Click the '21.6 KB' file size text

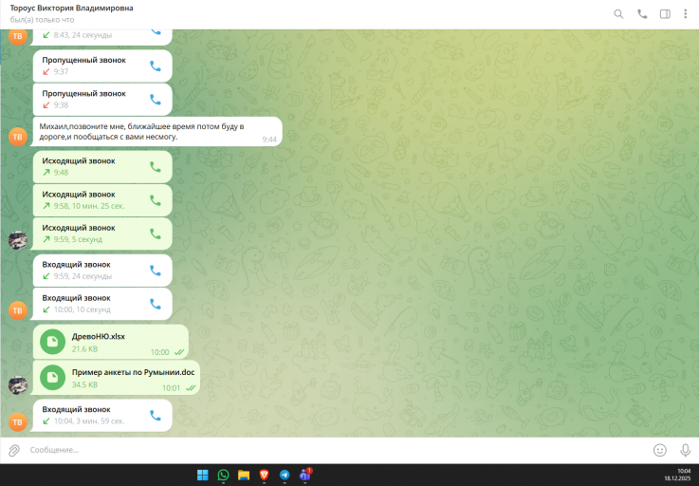pyautogui.click(x=84, y=349)
